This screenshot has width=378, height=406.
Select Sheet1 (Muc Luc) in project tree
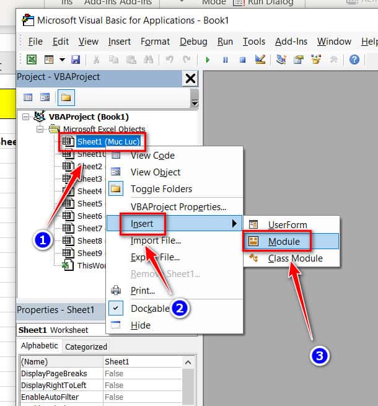(x=108, y=141)
